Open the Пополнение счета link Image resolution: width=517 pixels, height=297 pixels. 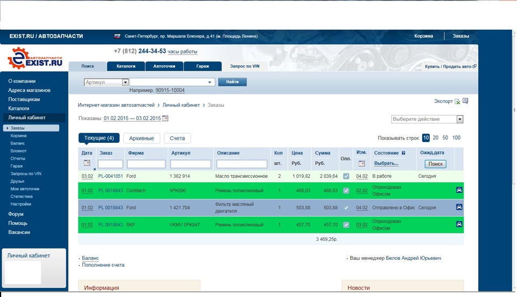103,265
